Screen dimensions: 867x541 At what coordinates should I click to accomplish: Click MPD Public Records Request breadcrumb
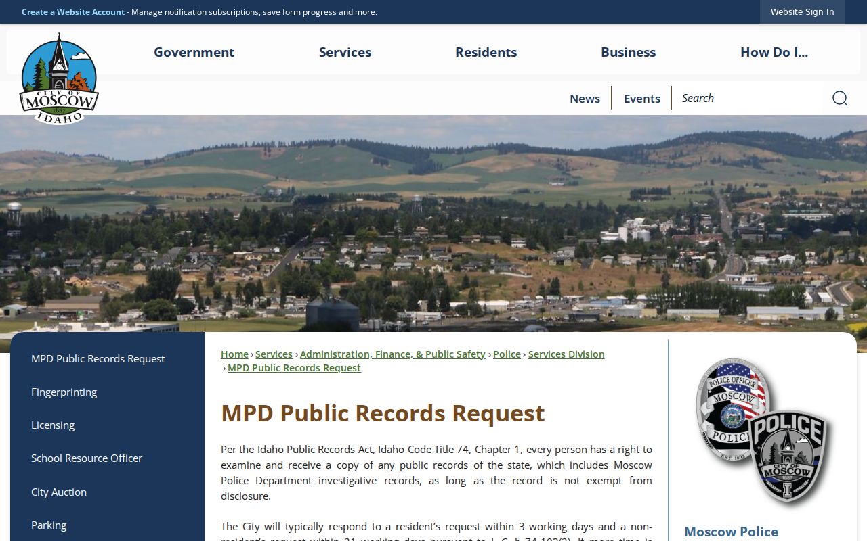click(294, 368)
